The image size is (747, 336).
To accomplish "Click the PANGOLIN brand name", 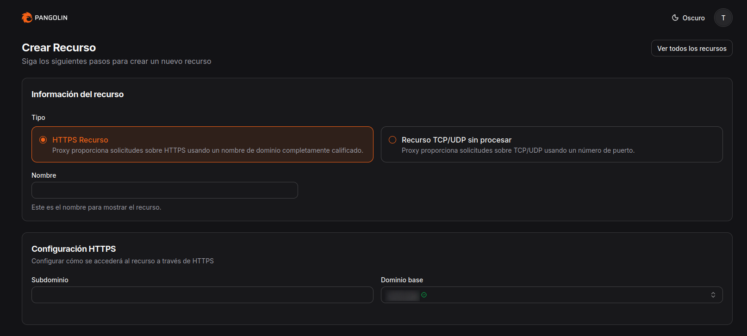I will pyautogui.click(x=51, y=18).
